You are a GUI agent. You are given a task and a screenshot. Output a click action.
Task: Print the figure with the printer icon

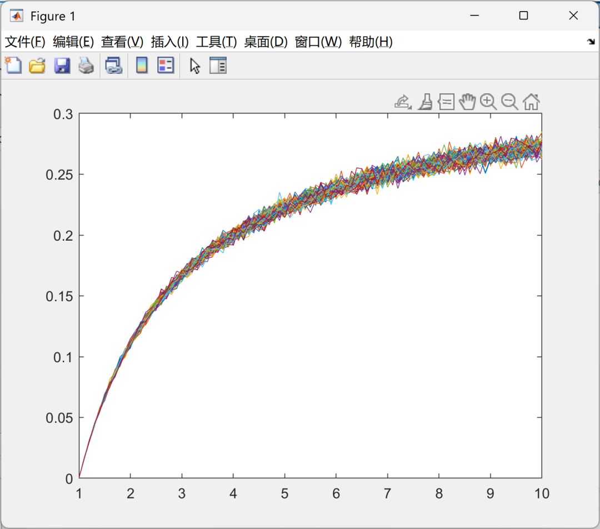click(86, 66)
